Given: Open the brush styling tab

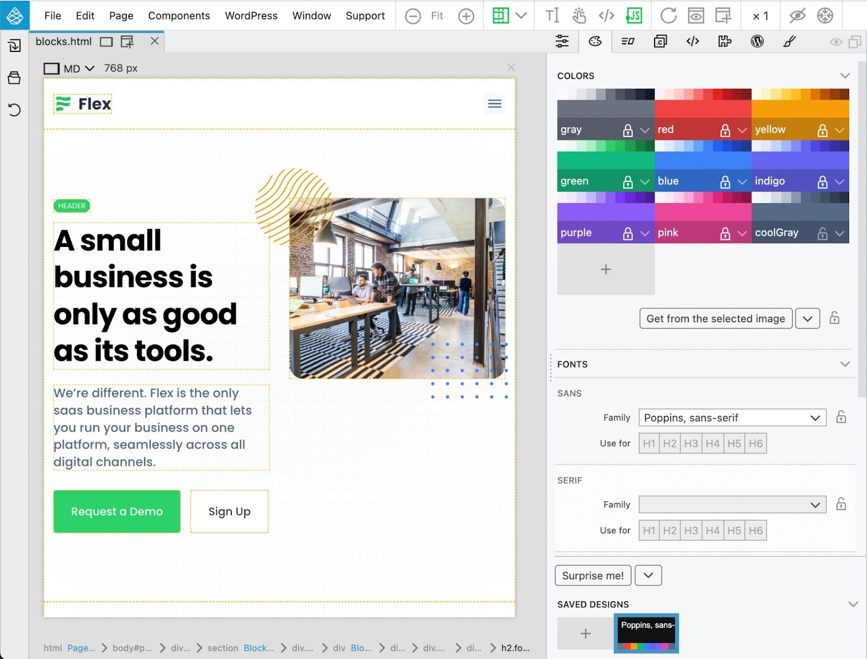Looking at the screenshot, I should [790, 42].
